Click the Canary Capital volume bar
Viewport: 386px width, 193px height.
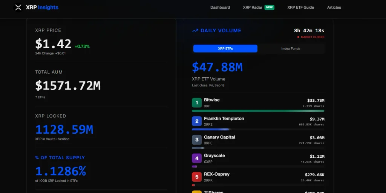pyautogui.click(x=258, y=148)
